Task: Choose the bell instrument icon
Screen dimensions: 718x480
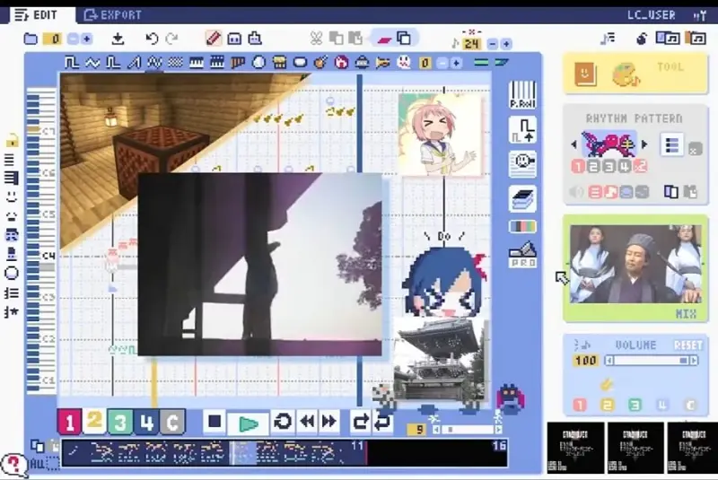Action: point(363,62)
